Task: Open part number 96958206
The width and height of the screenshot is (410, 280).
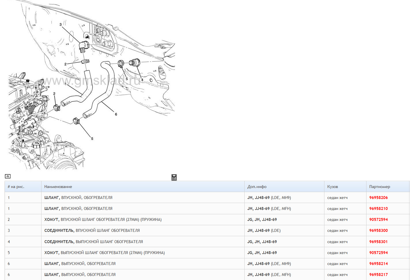Action: tap(378, 198)
